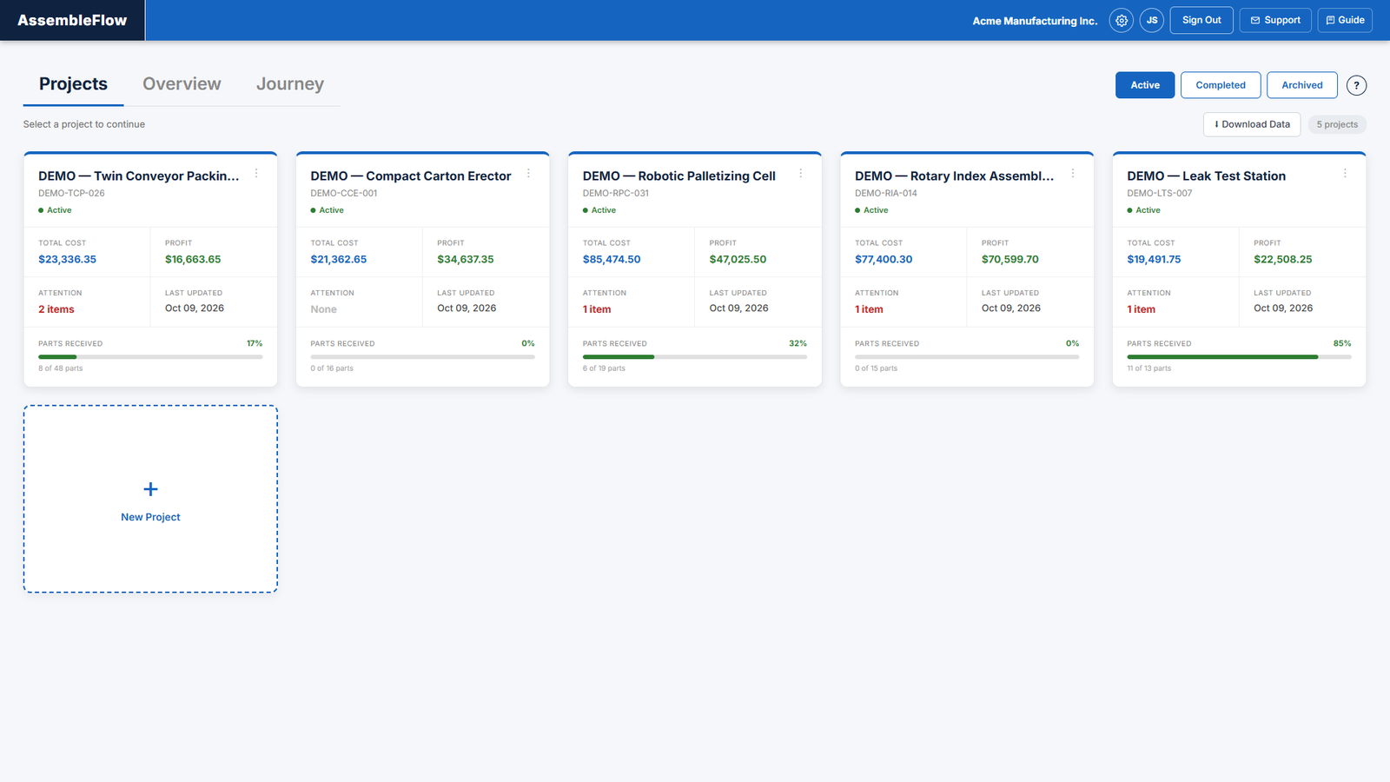Viewport: 1390px width, 782px height.
Task: Click total cost $21,362.65
Action: tap(339, 259)
